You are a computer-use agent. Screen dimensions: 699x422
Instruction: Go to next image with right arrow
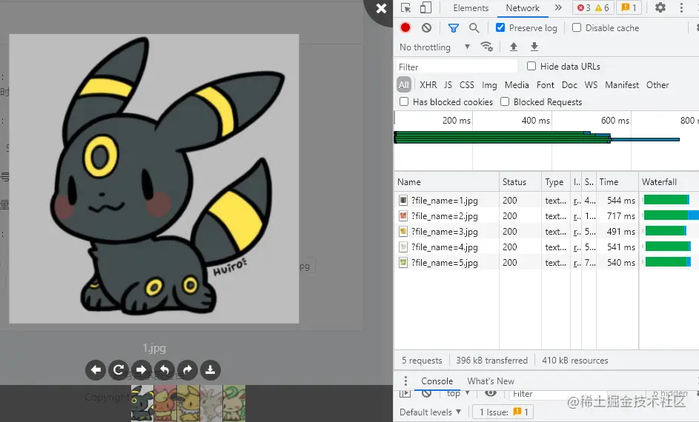(141, 369)
